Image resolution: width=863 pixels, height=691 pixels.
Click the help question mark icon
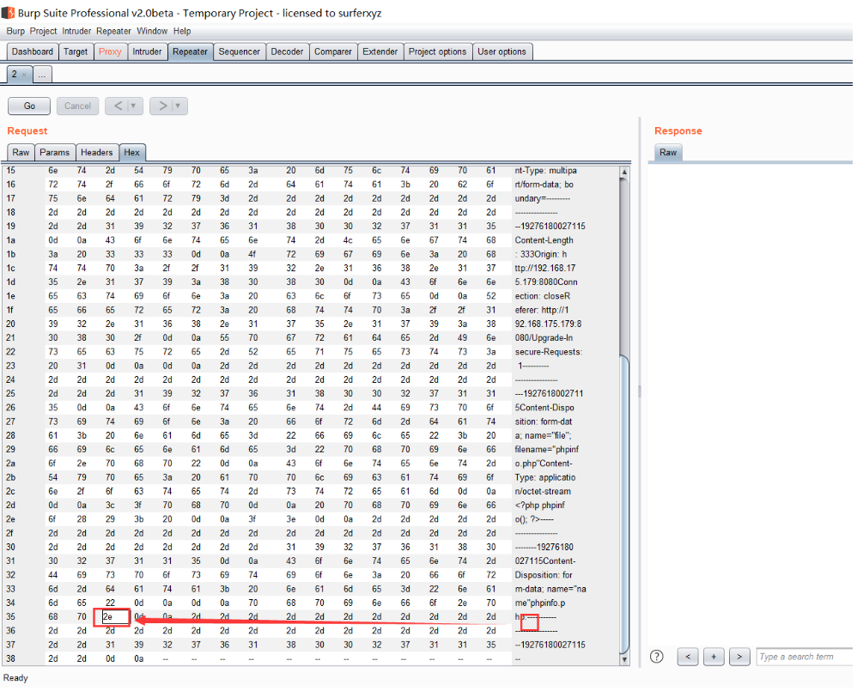657,657
